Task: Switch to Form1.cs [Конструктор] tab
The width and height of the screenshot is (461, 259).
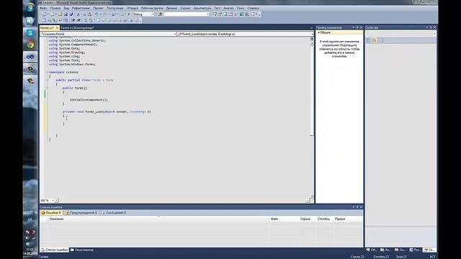Action: click(77, 28)
